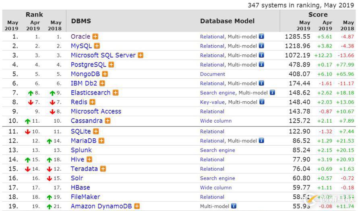Click the info icon in Amazon DynamoDB row
Viewport: 358px width, 211px height.
[234, 206]
